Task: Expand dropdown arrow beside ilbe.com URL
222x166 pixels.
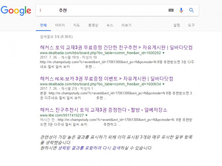Action: [x=86, y=115]
